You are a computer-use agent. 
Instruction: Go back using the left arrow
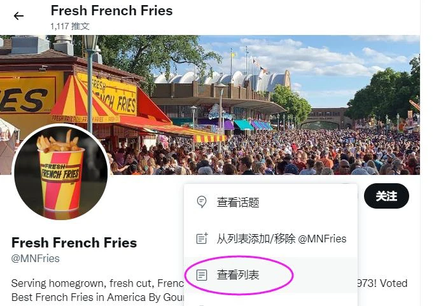(18, 16)
